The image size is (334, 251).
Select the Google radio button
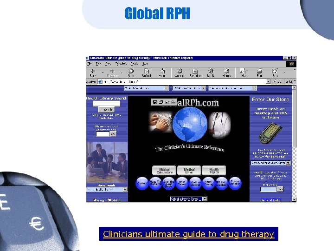[x=95, y=200]
